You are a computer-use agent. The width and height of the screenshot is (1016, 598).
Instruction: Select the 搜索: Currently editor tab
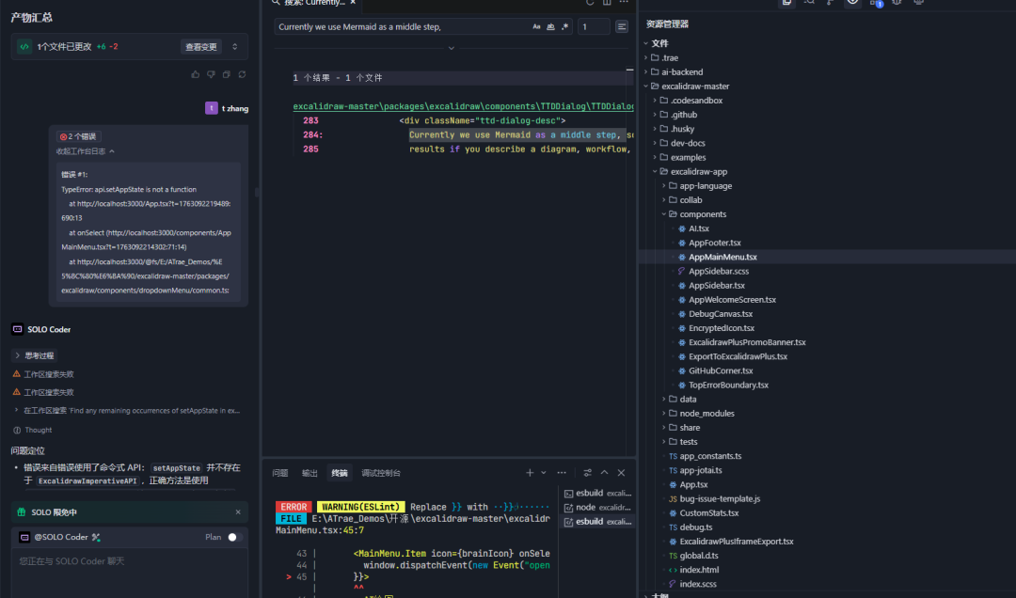(x=314, y=3)
